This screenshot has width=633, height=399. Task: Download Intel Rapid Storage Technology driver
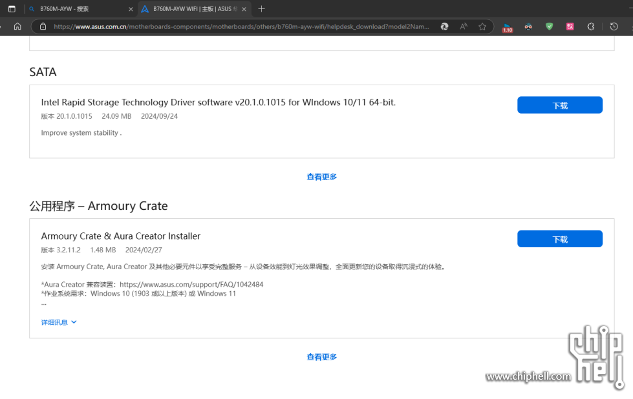click(560, 105)
